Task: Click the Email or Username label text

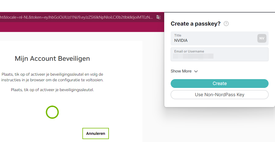Action: pyautogui.click(x=189, y=51)
